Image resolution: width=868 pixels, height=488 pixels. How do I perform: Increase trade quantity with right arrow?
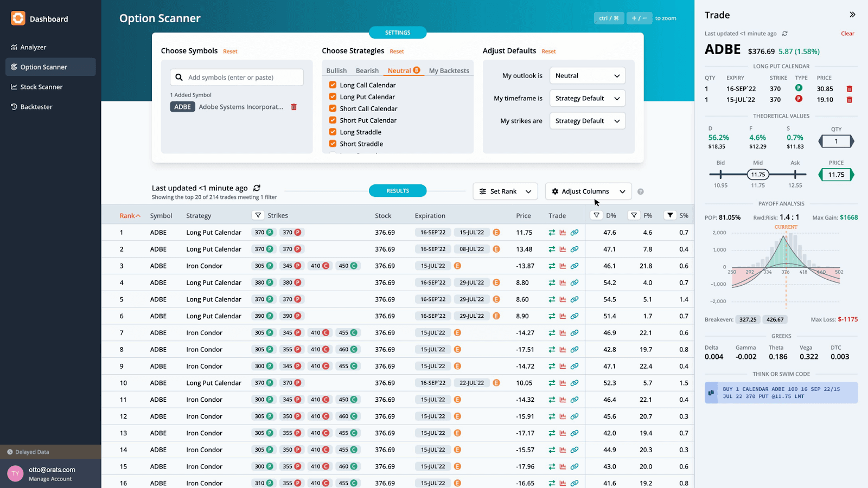click(x=852, y=142)
